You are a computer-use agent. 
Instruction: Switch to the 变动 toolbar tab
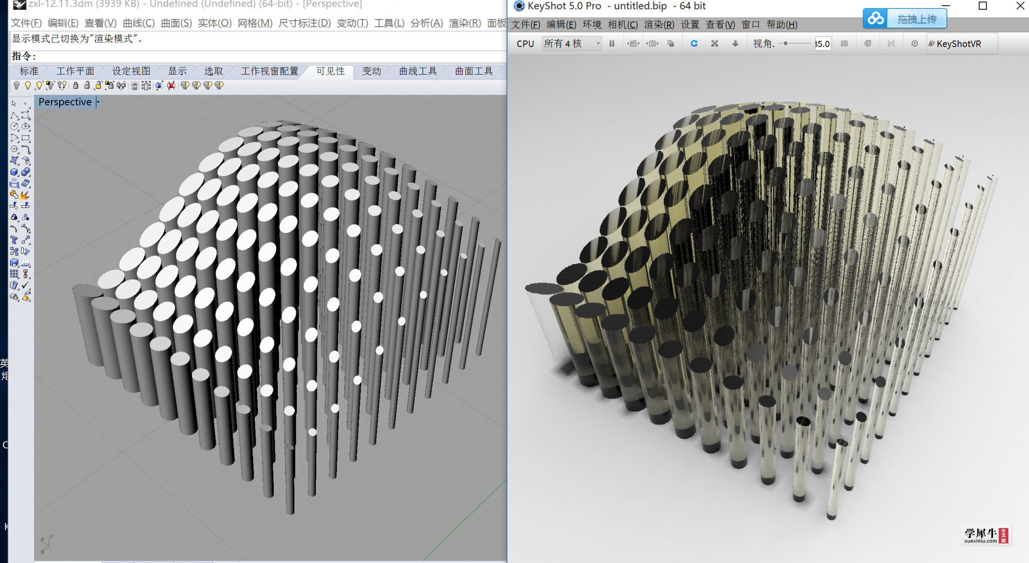coord(371,72)
